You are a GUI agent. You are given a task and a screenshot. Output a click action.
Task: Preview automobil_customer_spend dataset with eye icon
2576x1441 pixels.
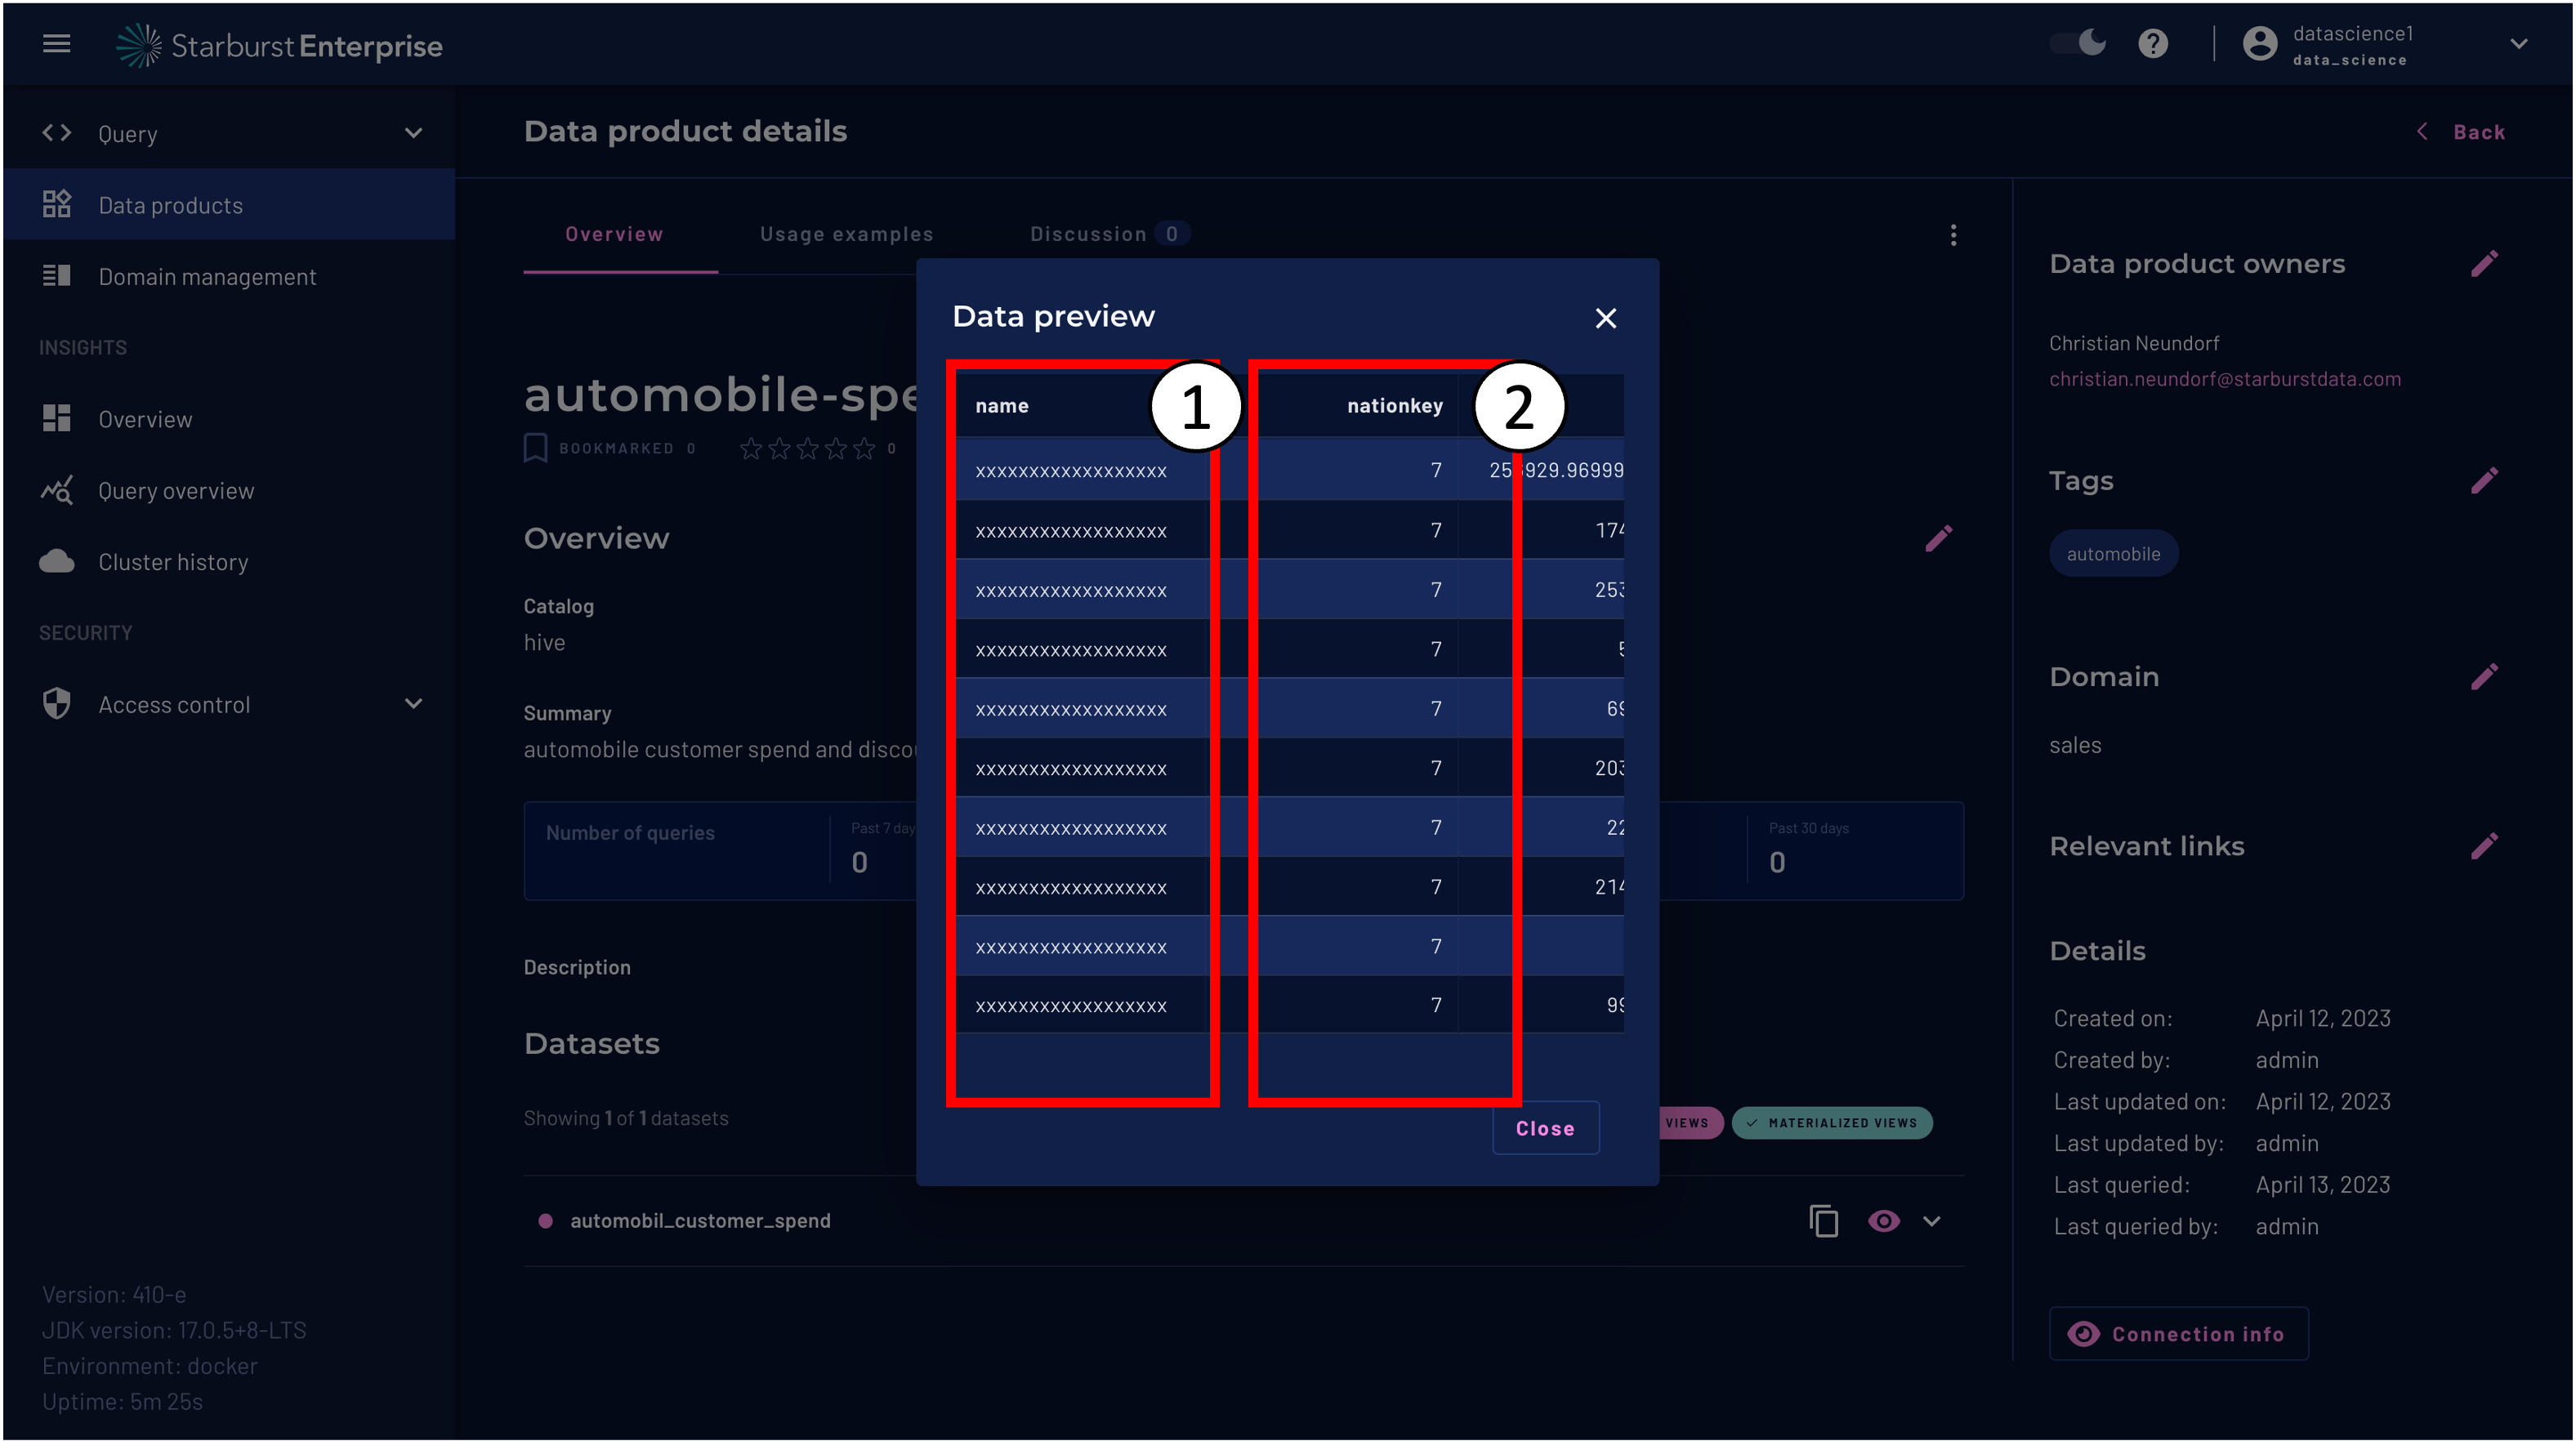pyautogui.click(x=1883, y=1221)
